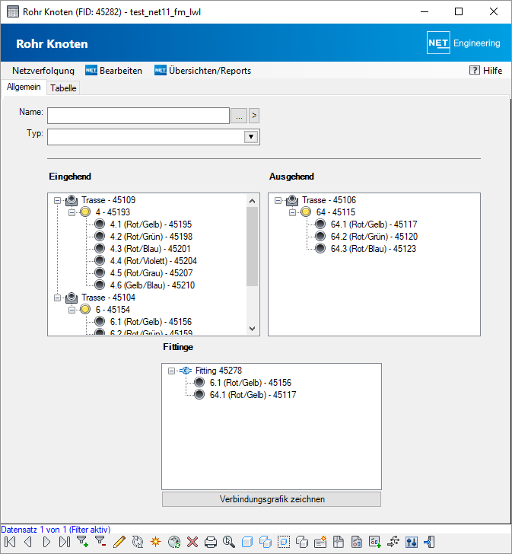
Task: Open the Übersichten/Reports menu
Action: (x=203, y=71)
